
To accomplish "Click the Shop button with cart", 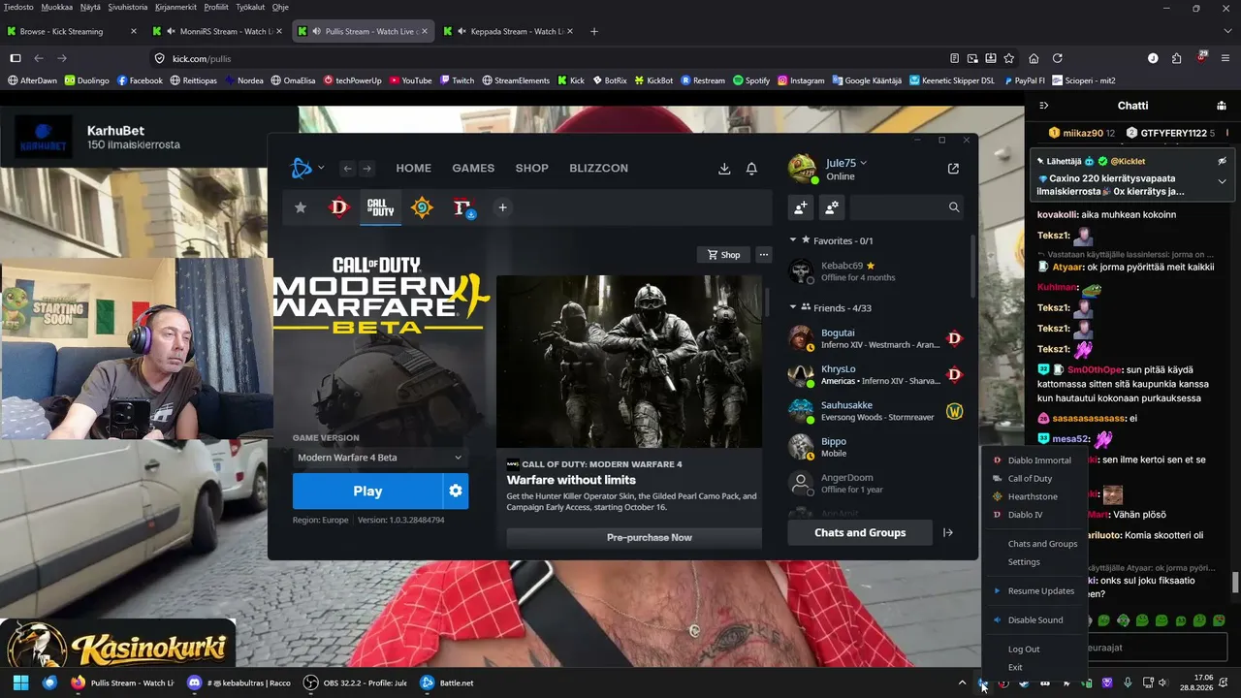I will click(x=724, y=255).
